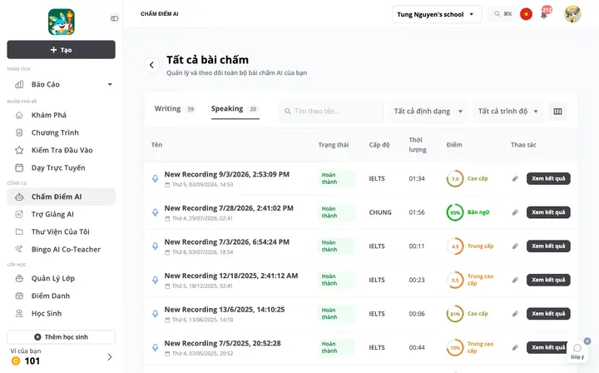Viewport: 599px width, 373px height.
Task: Click the Tên column header
Action: (156, 145)
